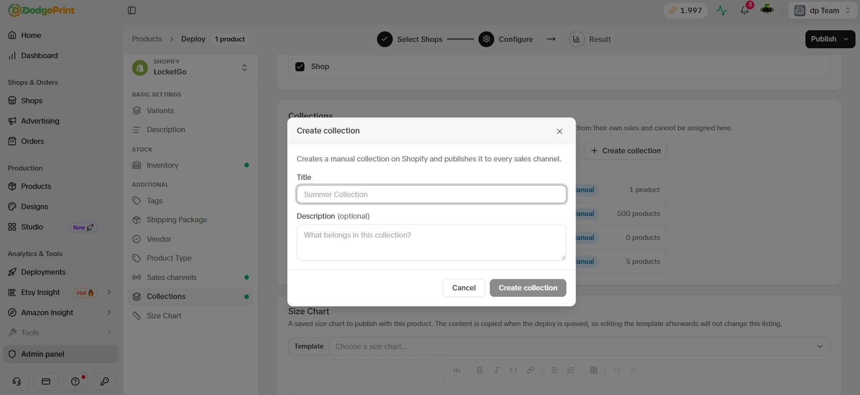
Task: Open the credits balance 1.997
Action: pos(685,10)
